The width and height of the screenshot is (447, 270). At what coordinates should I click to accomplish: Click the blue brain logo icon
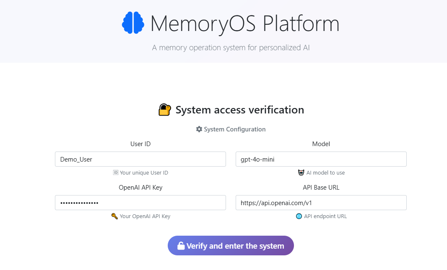(133, 23)
